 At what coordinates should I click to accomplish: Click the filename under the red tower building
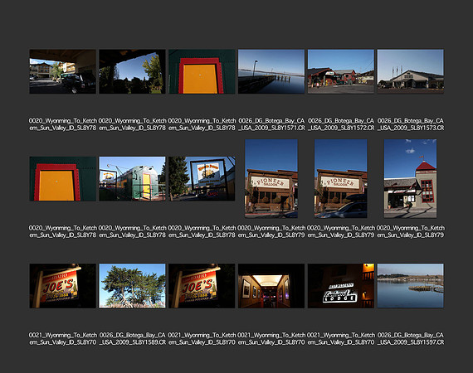[x=411, y=231]
